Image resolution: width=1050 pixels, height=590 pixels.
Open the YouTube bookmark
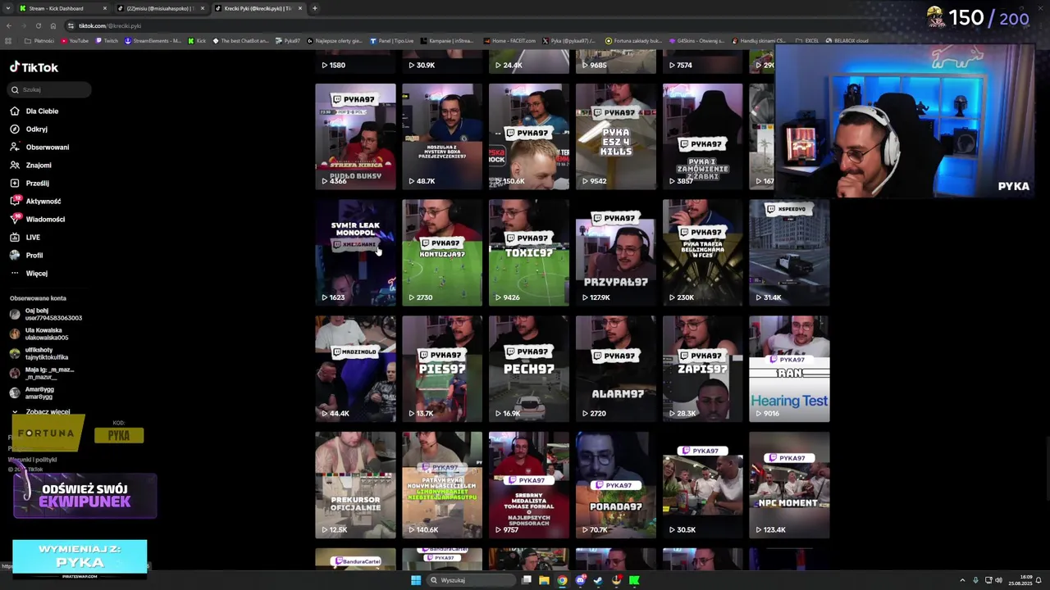[x=75, y=40]
